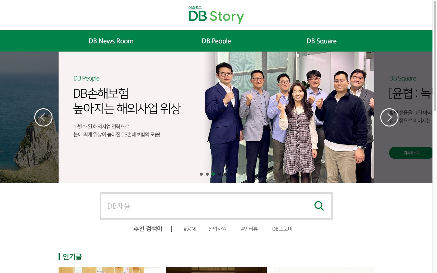The width and height of the screenshot is (437, 273).
Task: Click the 신입사원 recommended keyword
Action: pyautogui.click(x=217, y=229)
